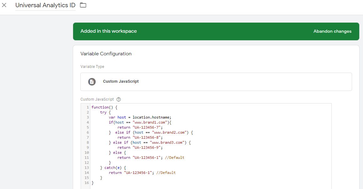
Task: Click the www.brand1.com string in the code
Action: [x=147, y=122]
